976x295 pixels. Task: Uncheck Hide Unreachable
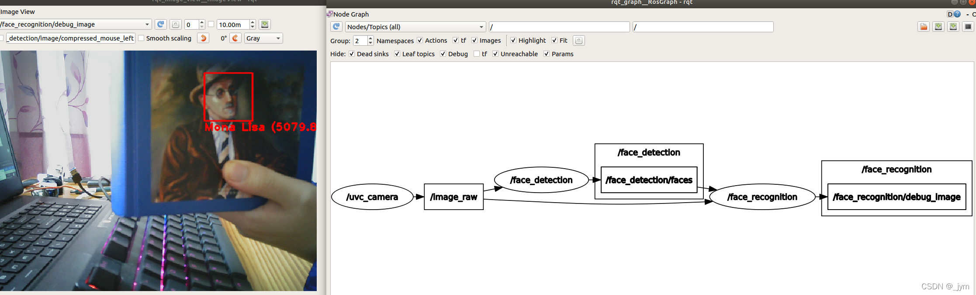click(x=495, y=54)
